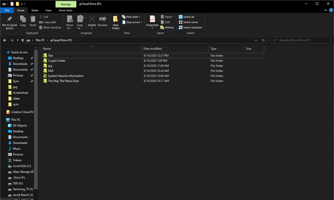Open Customize Quick Access Toolbar dropdown
This screenshot has height=200, width=334.
pyautogui.click(x=22, y=4)
